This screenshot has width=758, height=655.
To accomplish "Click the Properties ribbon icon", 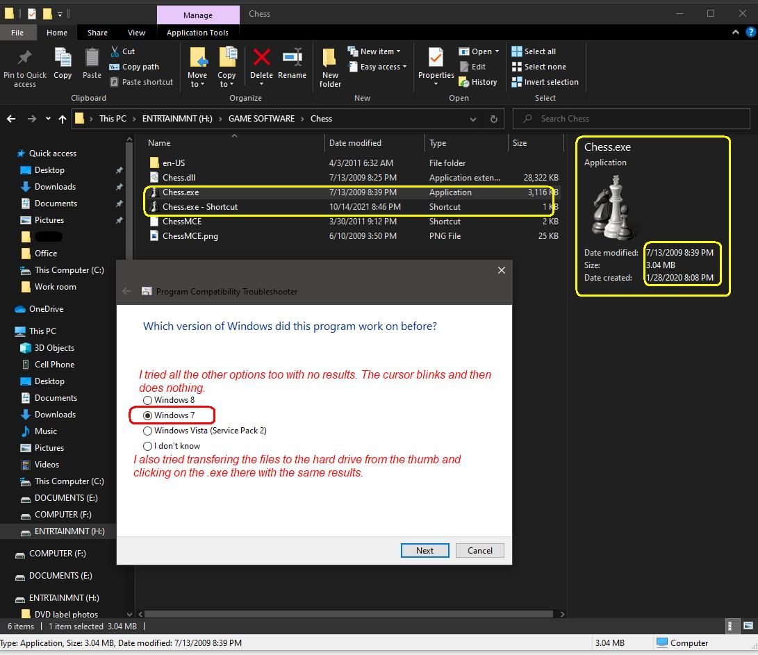I will 436,58.
